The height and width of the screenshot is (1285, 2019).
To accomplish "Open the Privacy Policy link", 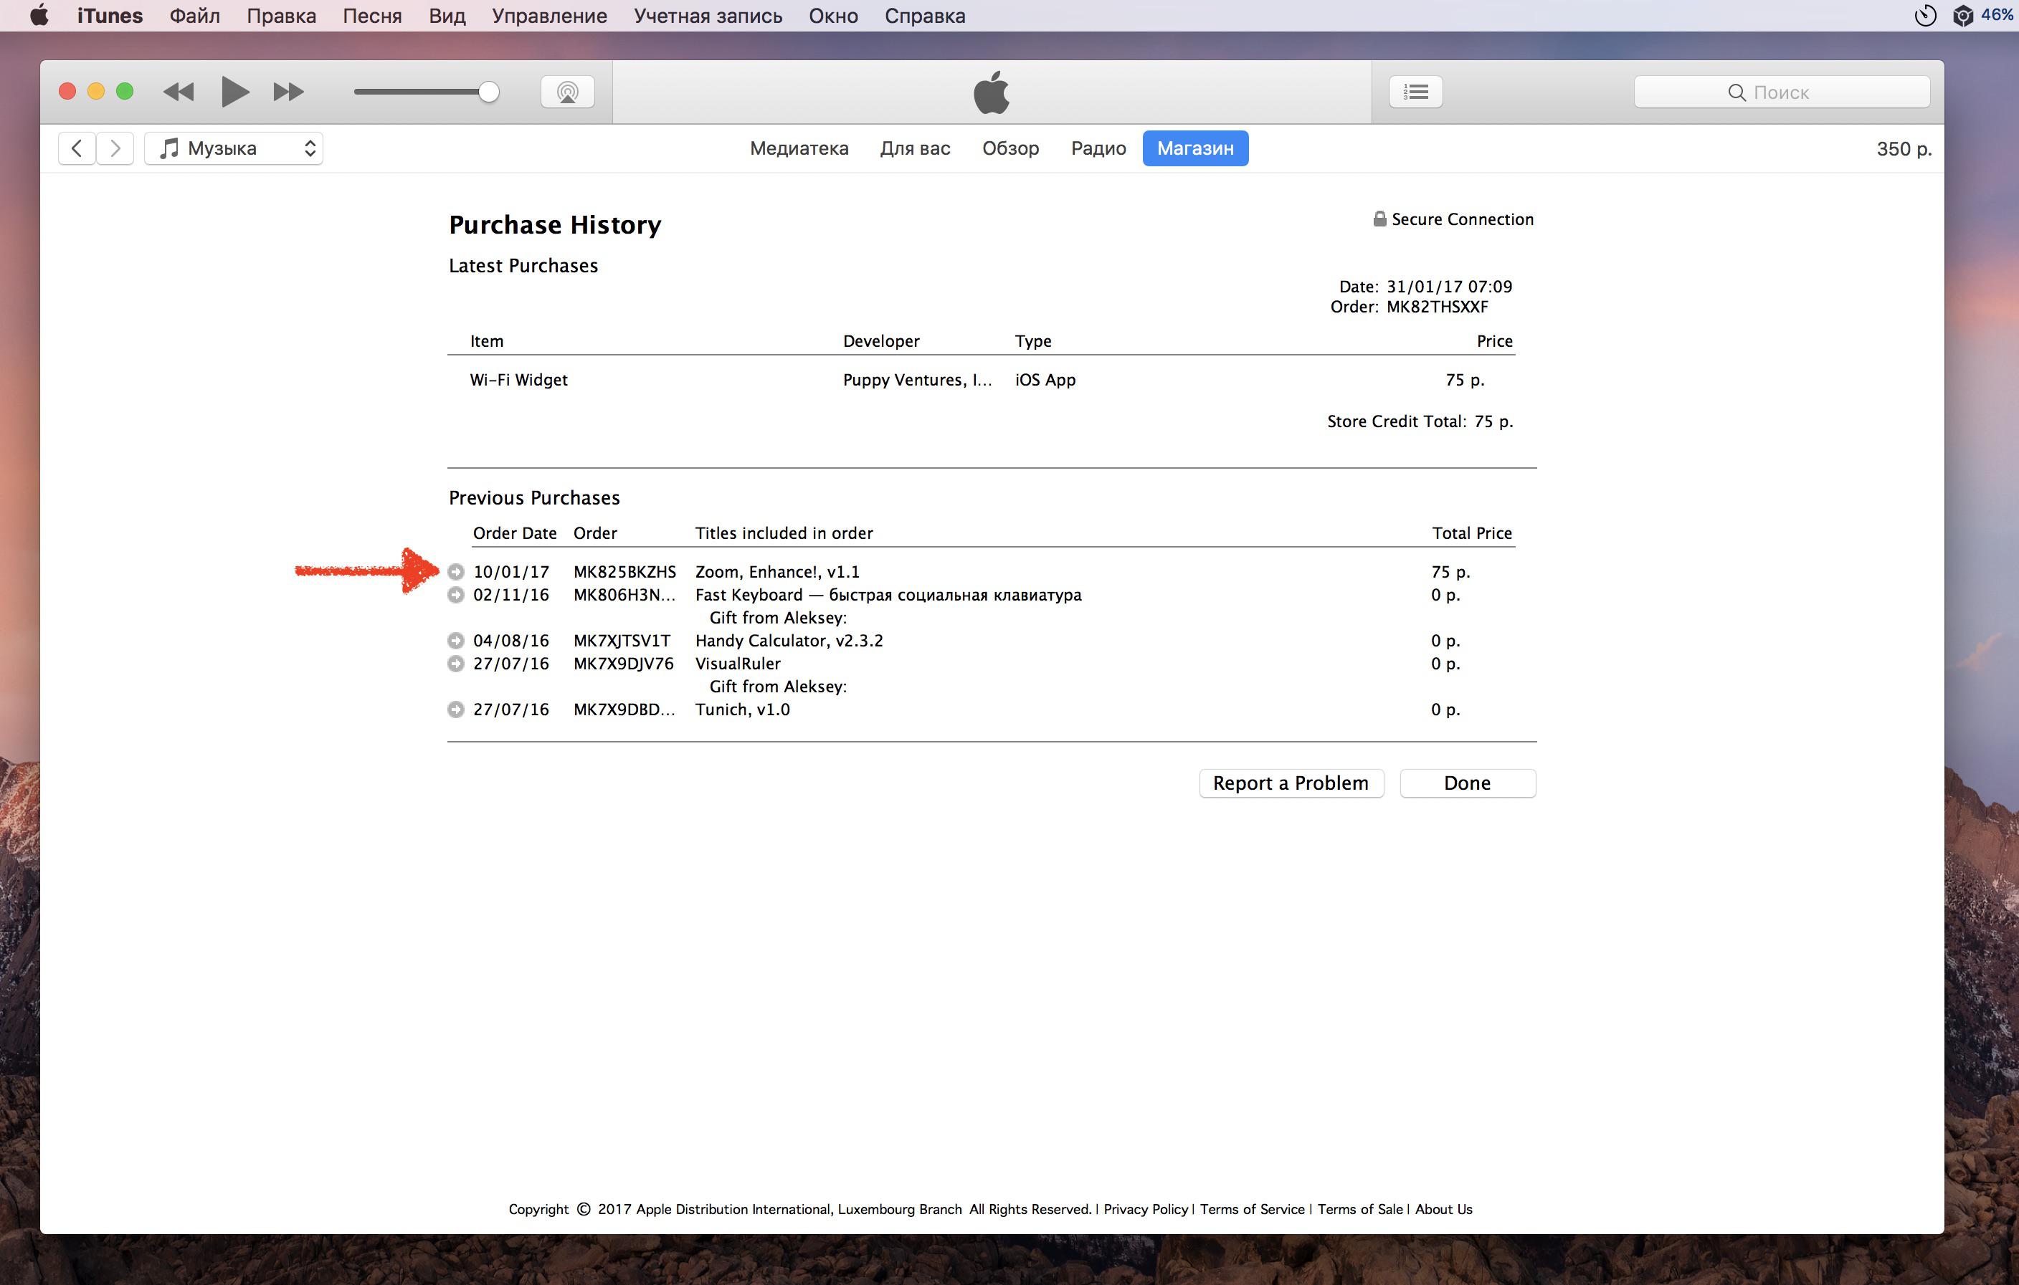I will click(x=1145, y=1209).
